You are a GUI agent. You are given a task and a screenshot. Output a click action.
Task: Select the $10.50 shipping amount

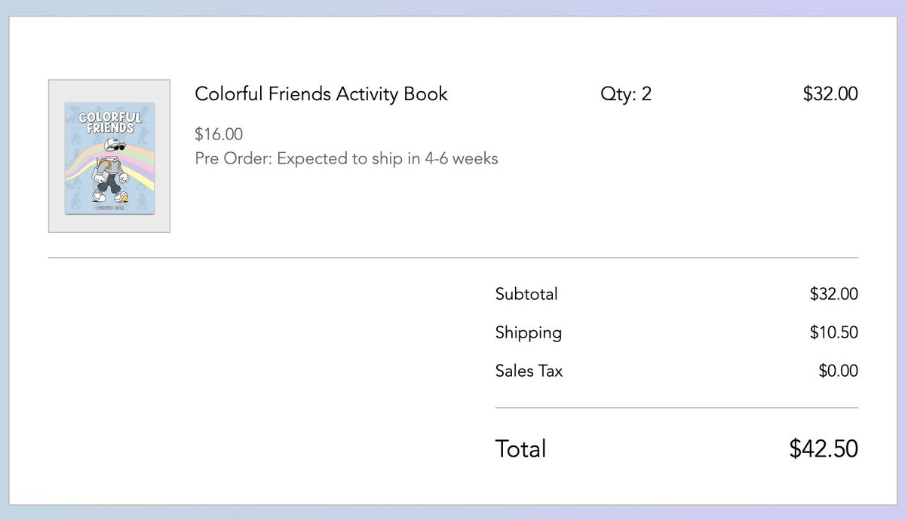point(834,332)
